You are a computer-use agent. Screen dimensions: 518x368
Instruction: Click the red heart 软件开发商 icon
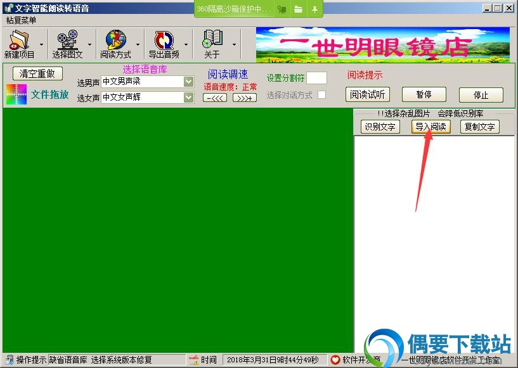point(335,360)
